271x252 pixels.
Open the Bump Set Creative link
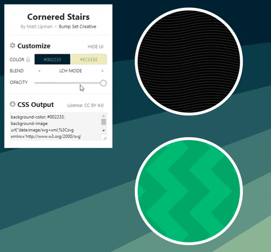click(77, 27)
